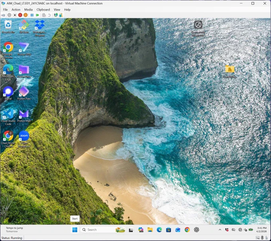This screenshot has height=241, width=271.
Task: Select the Git Bash desktop shortcut
Action: click(x=24, y=27)
